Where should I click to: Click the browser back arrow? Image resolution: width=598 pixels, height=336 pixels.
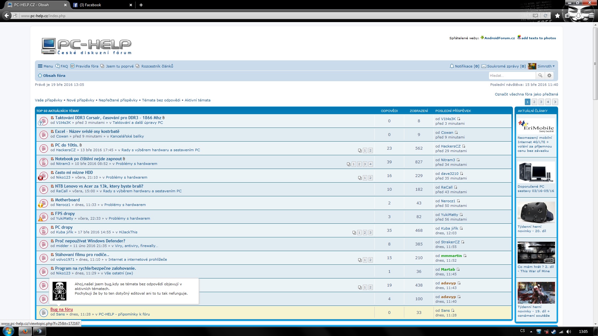tap(6, 16)
